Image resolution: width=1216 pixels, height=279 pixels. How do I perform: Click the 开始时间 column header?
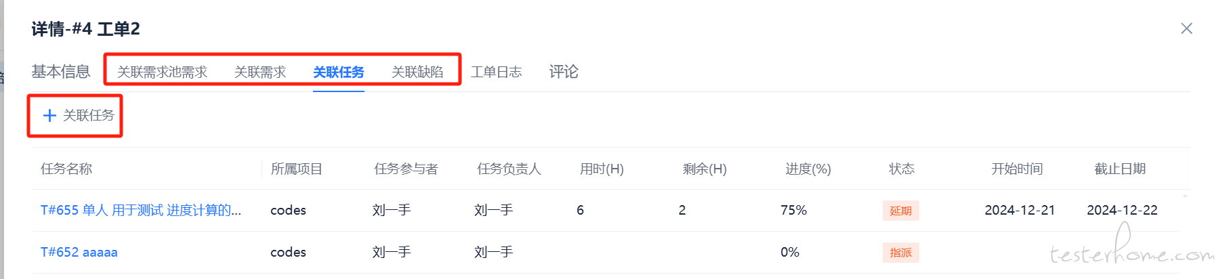pyautogui.click(x=1017, y=169)
